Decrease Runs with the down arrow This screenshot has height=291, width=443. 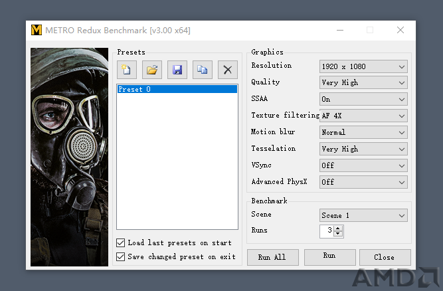click(338, 234)
